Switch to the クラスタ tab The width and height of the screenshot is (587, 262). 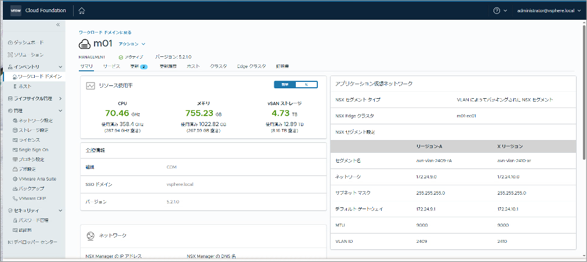(218, 66)
